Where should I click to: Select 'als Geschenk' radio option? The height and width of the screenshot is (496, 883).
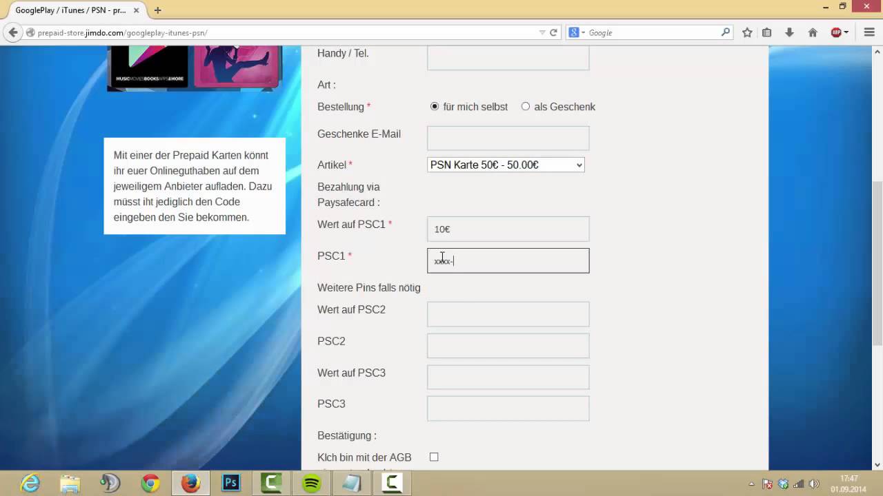pyautogui.click(x=526, y=106)
